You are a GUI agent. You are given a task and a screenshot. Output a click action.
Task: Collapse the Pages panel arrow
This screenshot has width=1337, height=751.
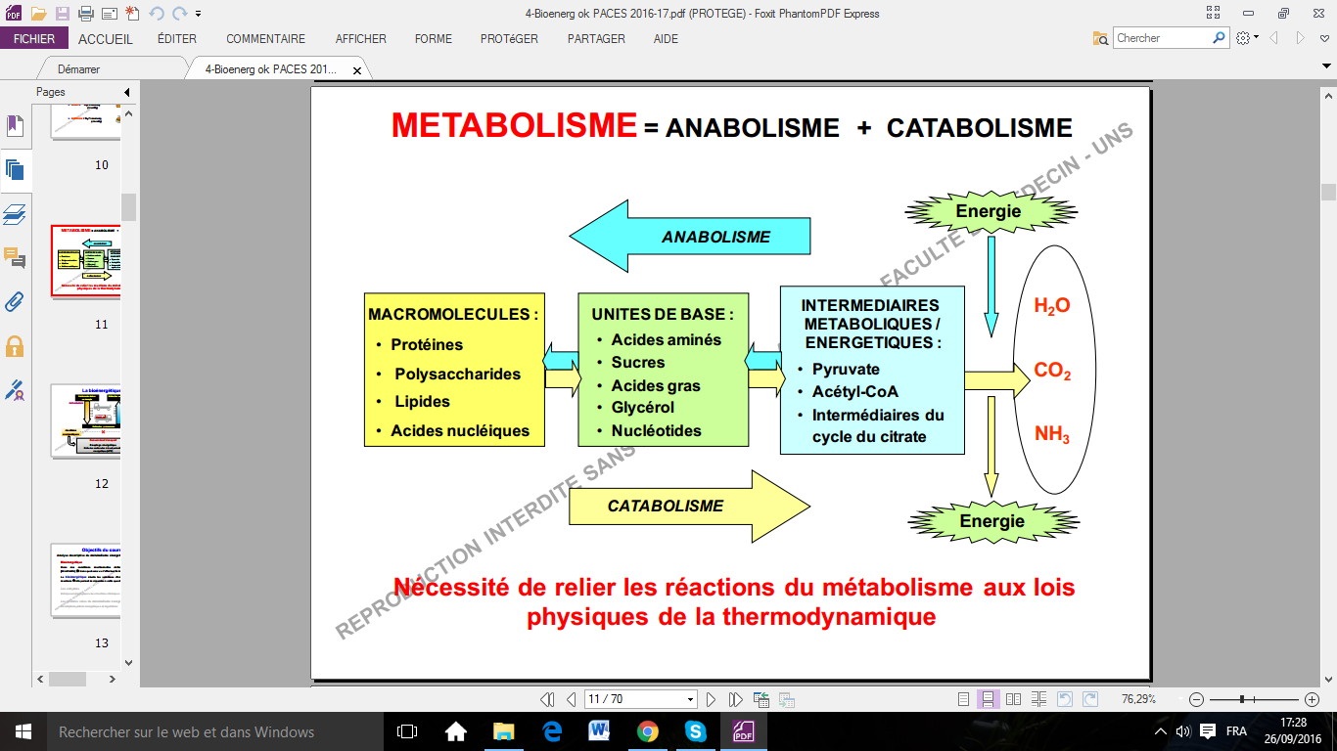point(126,92)
